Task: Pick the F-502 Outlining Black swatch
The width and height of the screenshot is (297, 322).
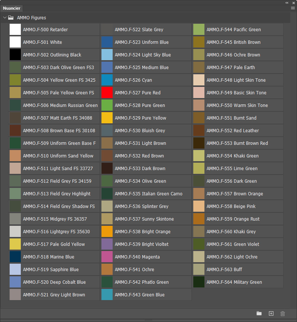Action: point(15,55)
